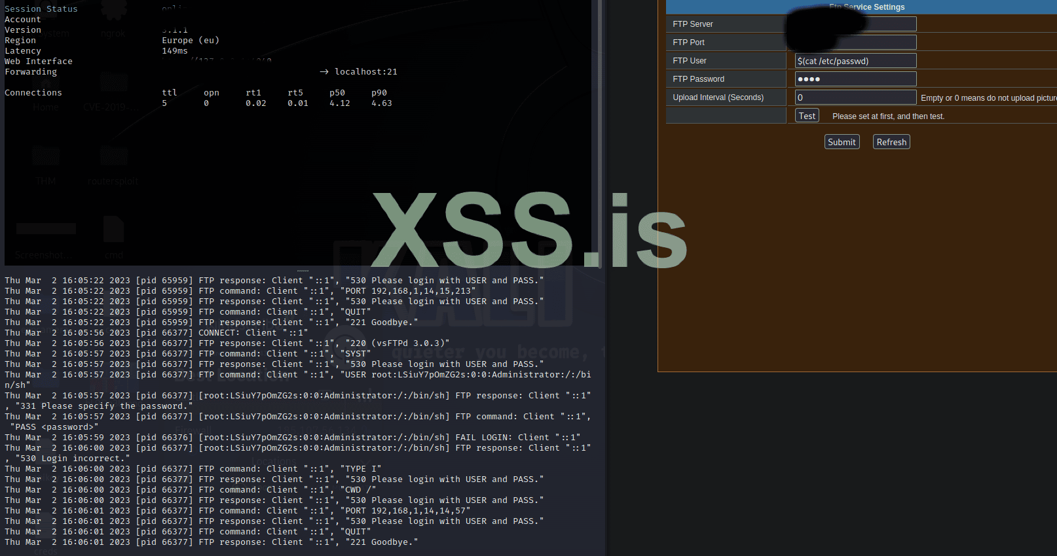Screen dimensions: 1057x556
Task: Focus the Upload Interval seconds field
Action: pos(855,97)
